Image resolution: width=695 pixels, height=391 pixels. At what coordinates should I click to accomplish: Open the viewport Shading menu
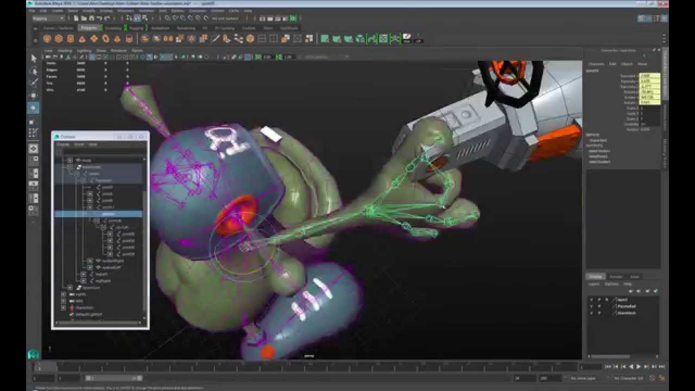[x=65, y=51]
